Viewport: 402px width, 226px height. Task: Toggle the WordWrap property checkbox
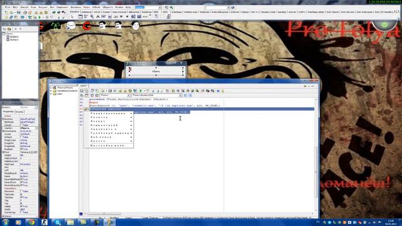pos(21,212)
